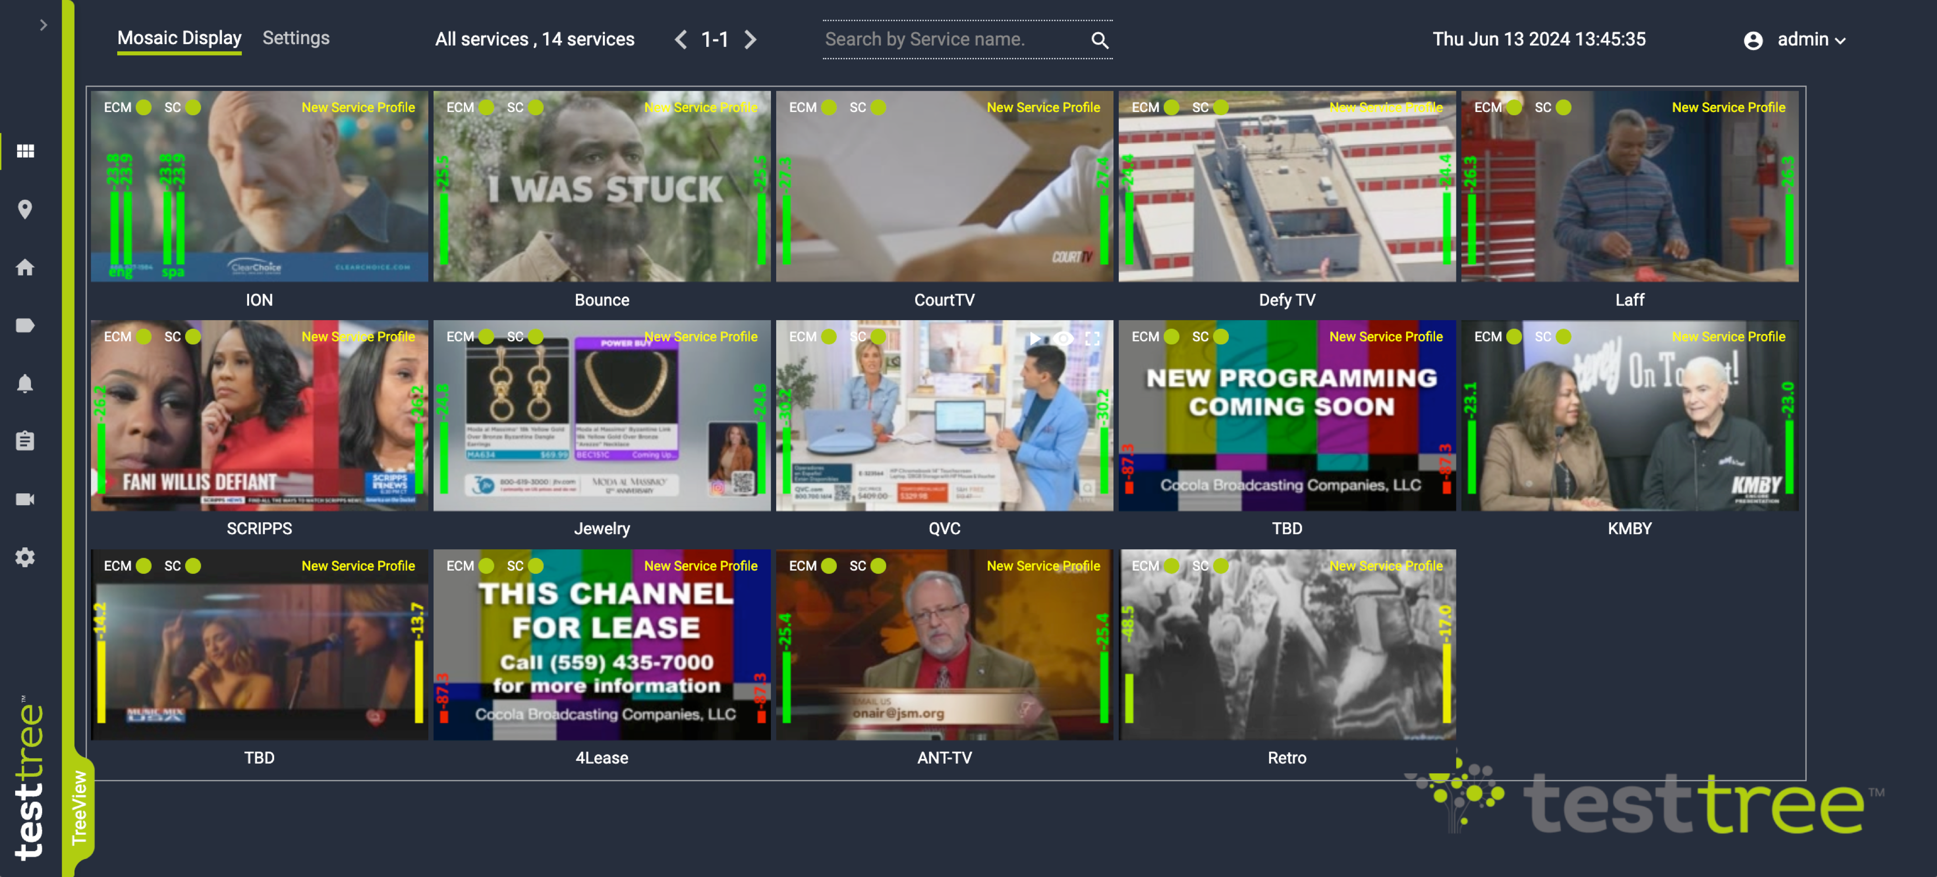This screenshot has width=1937, height=877.
Task: Open New Service Profile on CourtTV tile
Action: [1043, 108]
